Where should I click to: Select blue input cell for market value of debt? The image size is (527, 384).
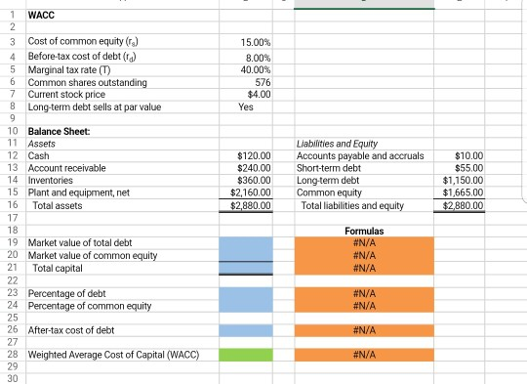coord(246,242)
